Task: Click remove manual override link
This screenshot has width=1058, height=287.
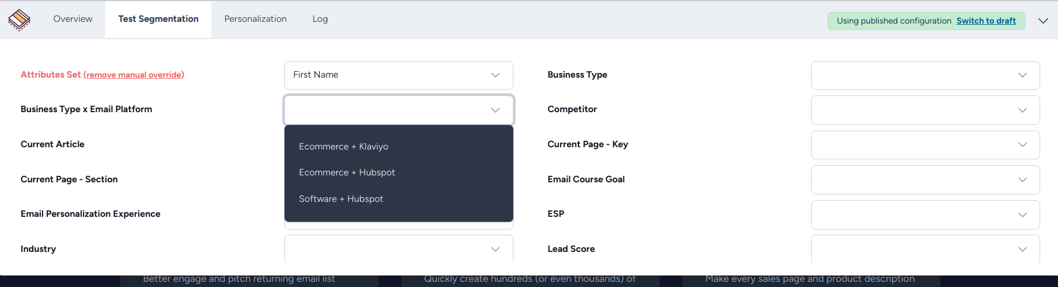Action: point(134,75)
